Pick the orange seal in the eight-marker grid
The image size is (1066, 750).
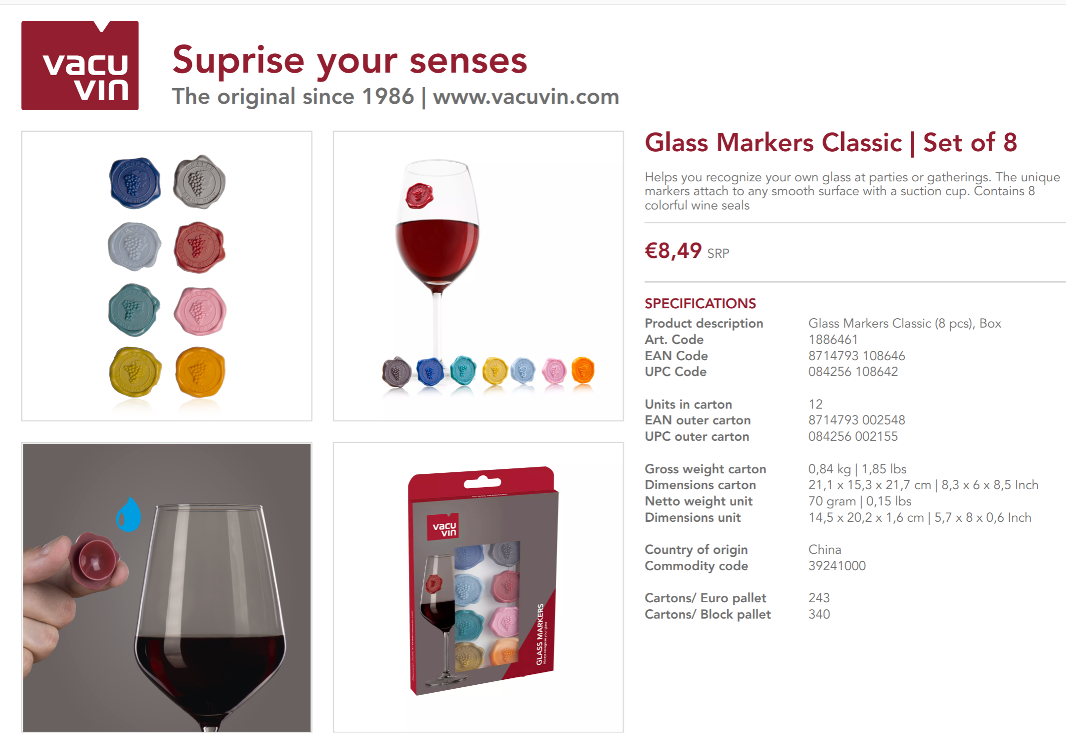click(200, 372)
